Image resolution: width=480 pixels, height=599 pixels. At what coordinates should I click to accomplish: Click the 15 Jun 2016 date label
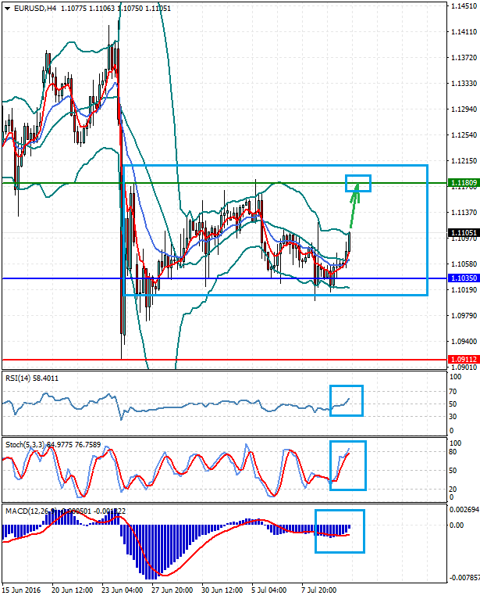(x=22, y=588)
